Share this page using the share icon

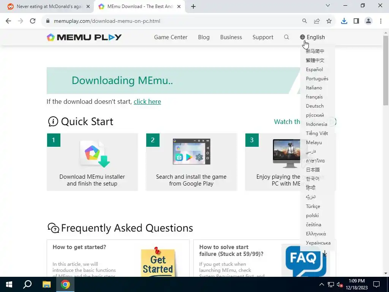tap(317, 21)
